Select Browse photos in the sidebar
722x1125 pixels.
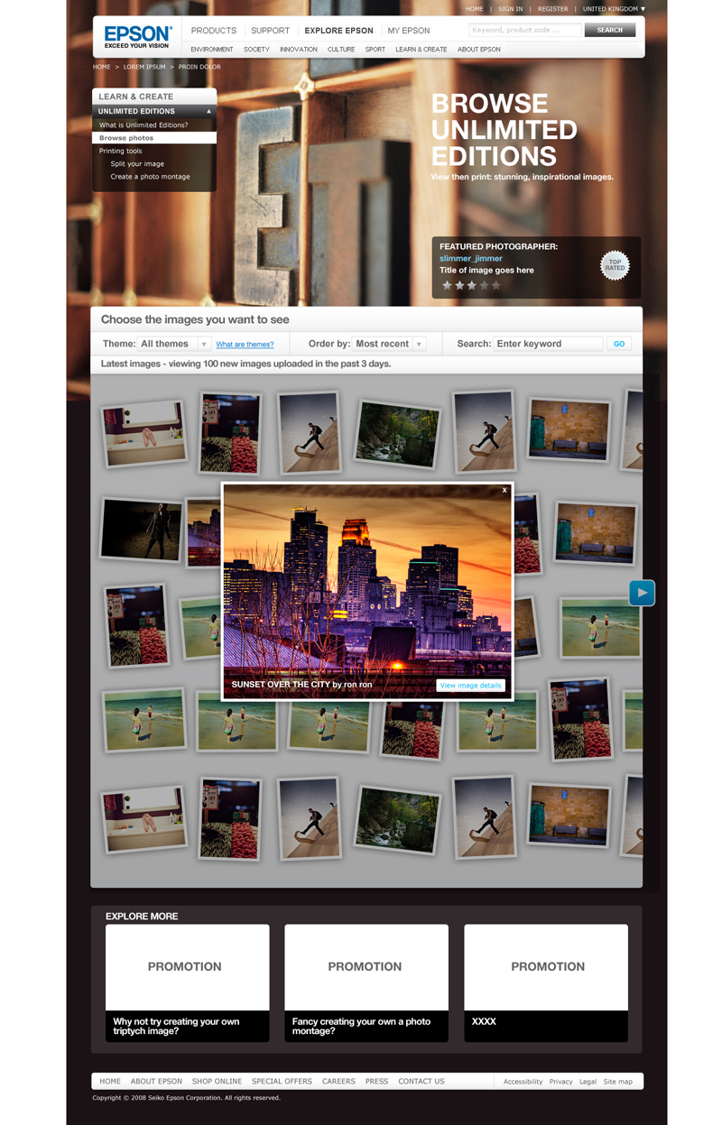pos(126,138)
